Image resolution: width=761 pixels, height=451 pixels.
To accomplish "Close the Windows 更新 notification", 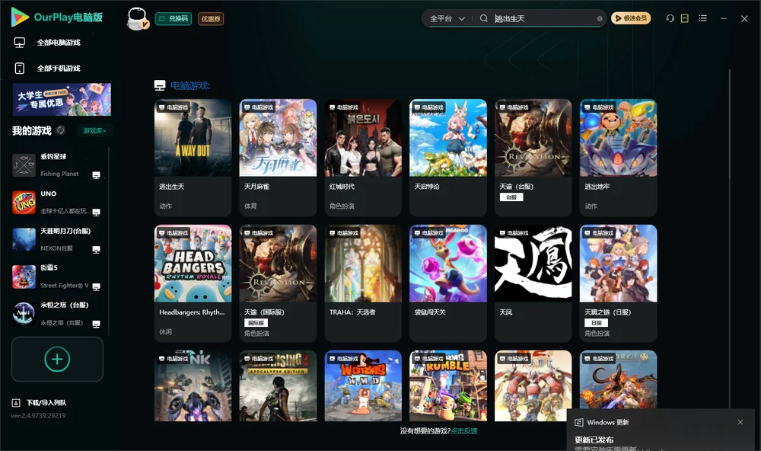I will [740, 422].
